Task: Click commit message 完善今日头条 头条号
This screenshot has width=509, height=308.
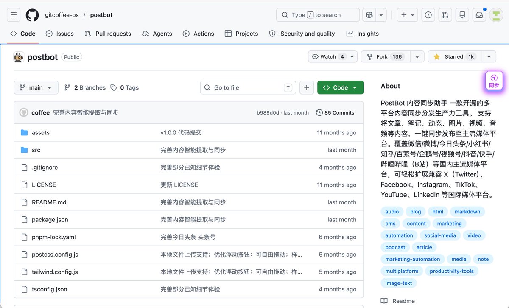Action: (x=188, y=237)
